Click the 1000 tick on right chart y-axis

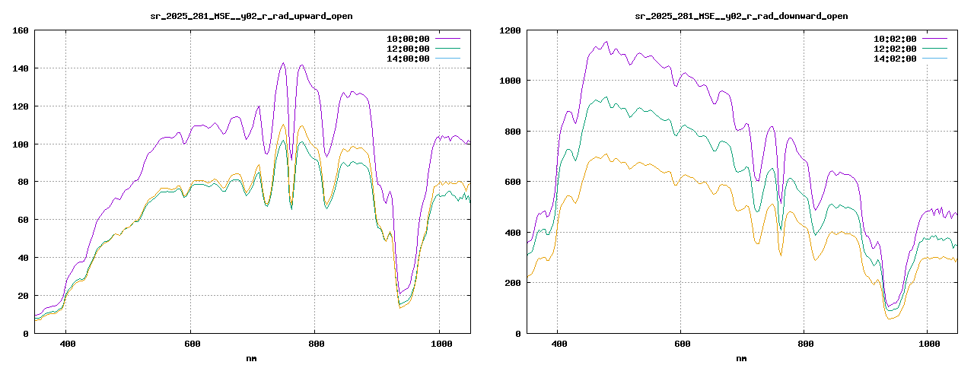510,81
